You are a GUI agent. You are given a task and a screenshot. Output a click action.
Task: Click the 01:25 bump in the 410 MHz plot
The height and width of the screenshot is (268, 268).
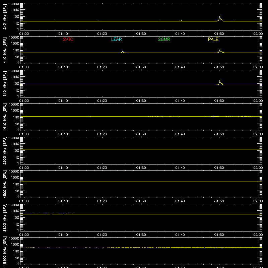[x=123, y=52]
